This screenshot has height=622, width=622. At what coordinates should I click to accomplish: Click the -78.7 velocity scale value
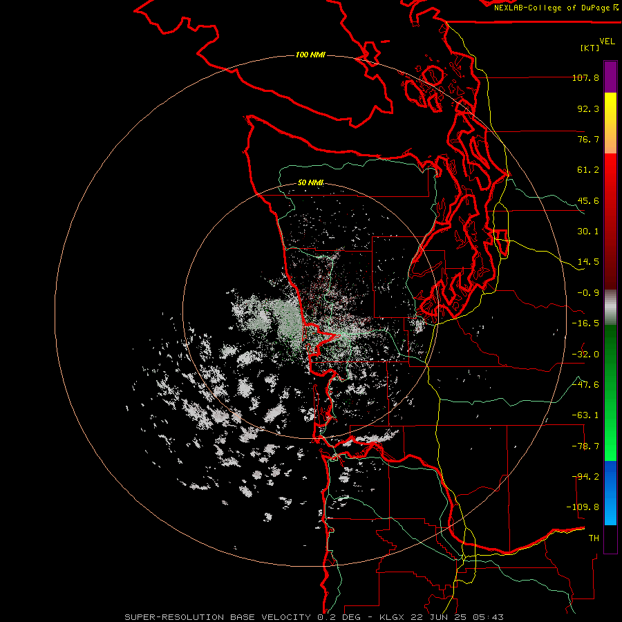[585, 446]
